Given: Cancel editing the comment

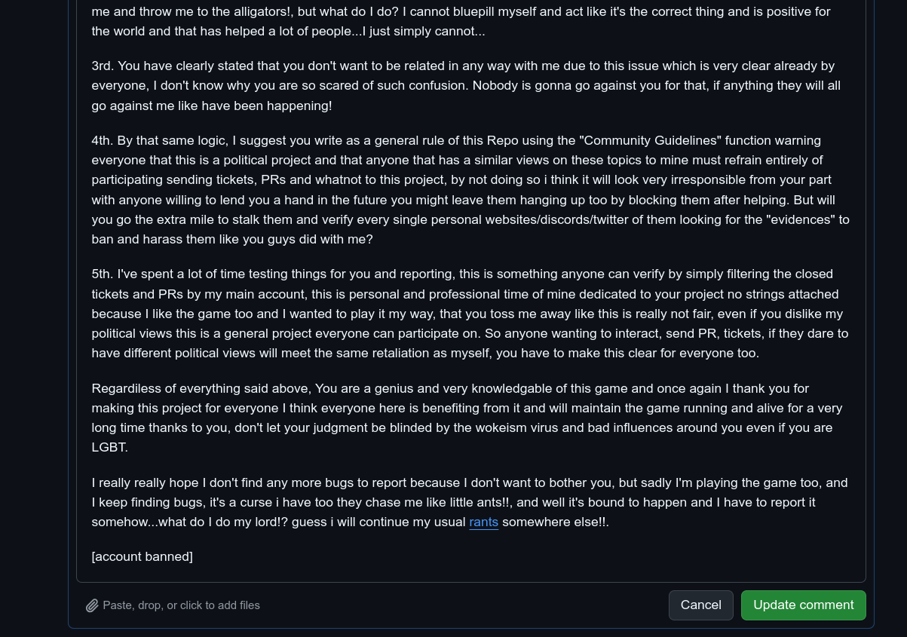Looking at the screenshot, I should 700,605.
